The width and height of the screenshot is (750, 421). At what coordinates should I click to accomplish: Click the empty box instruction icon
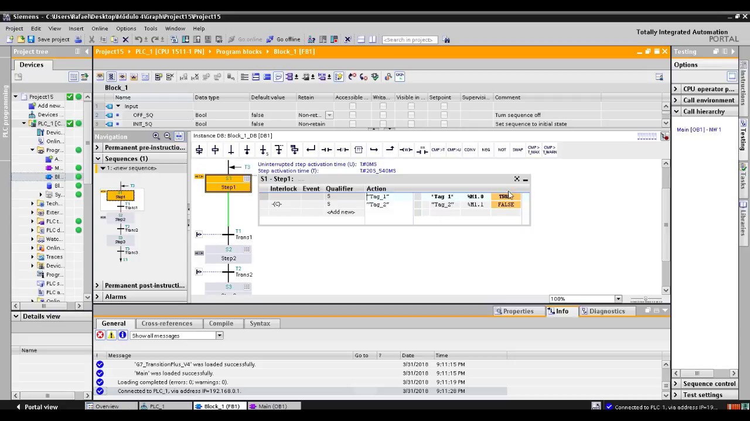coord(359,150)
